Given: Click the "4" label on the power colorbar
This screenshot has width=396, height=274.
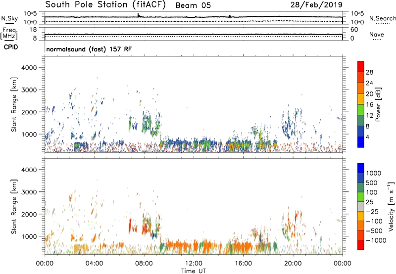Looking at the screenshot, I should (368, 137).
